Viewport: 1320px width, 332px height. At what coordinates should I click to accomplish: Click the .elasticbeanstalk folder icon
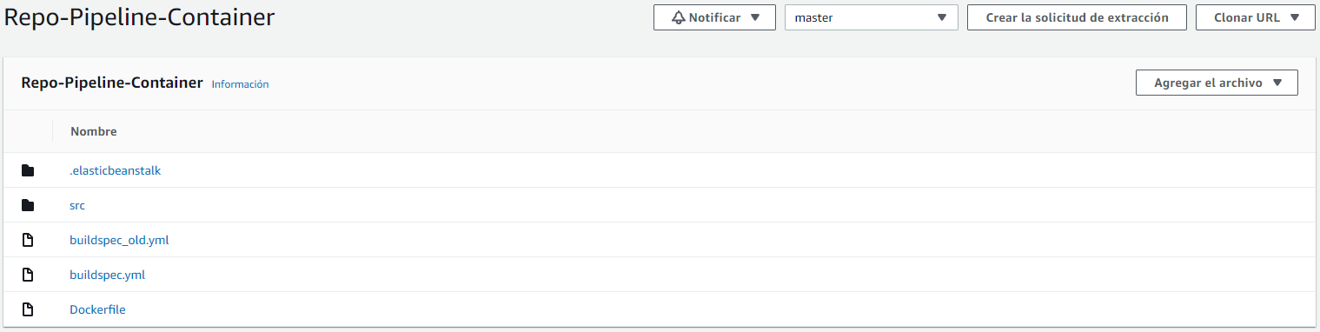point(28,170)
